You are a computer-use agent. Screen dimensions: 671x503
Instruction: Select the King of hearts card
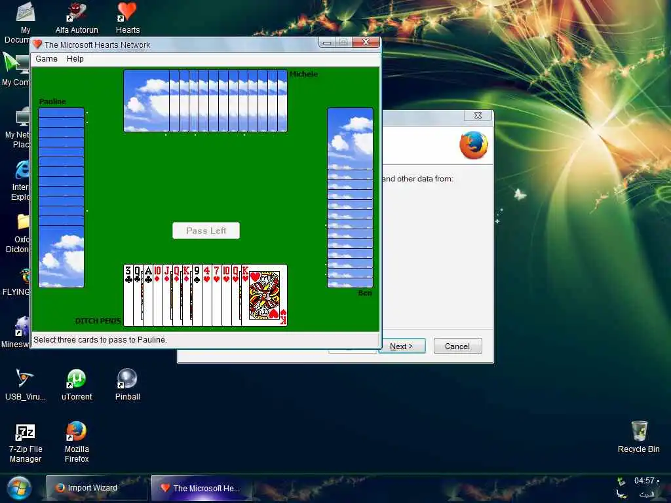265,295
